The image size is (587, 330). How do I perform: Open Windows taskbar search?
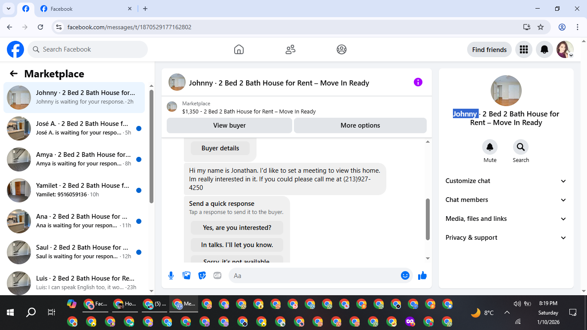coord(31,312)
